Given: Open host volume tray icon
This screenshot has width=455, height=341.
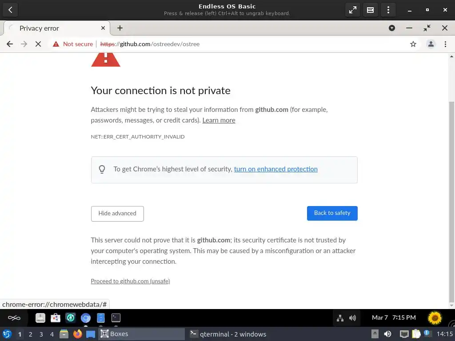Looking at the screenshot, I should 387,334.
